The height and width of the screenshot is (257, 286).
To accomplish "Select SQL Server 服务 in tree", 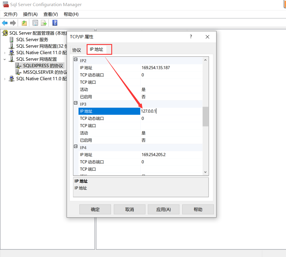I will click(x=32, y=40).
